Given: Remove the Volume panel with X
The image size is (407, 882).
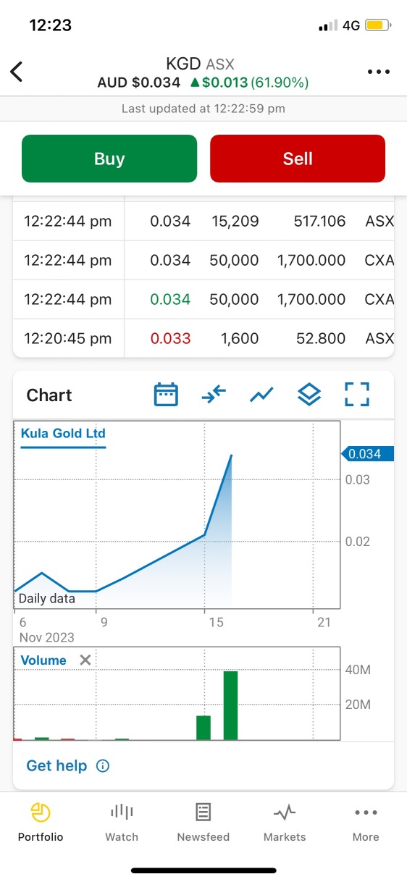Looking at the screenshot, I should coord(85,660).
